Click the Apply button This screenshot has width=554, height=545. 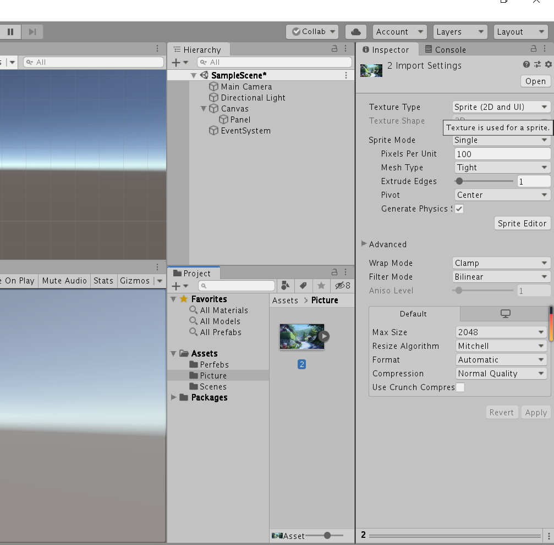[x=536, y=413]
